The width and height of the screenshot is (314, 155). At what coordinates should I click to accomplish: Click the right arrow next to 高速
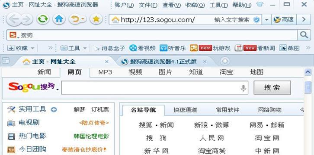[304, 19]
